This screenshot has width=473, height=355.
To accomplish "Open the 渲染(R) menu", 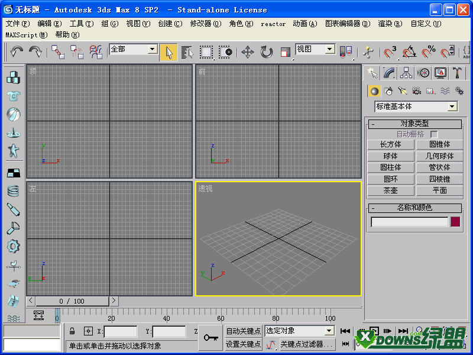I will pyautogui.click(x=390, y=24).
